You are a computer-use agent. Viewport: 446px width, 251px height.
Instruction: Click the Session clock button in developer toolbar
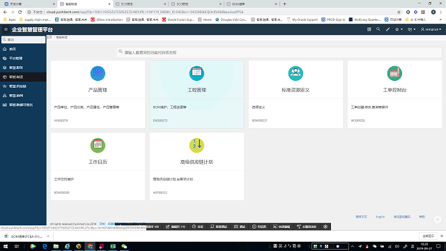click(197, 227)
